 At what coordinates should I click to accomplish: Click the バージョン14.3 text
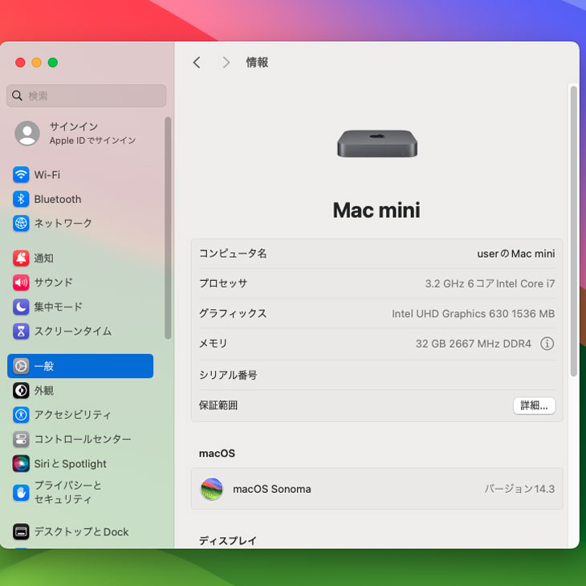coord(519,489)
